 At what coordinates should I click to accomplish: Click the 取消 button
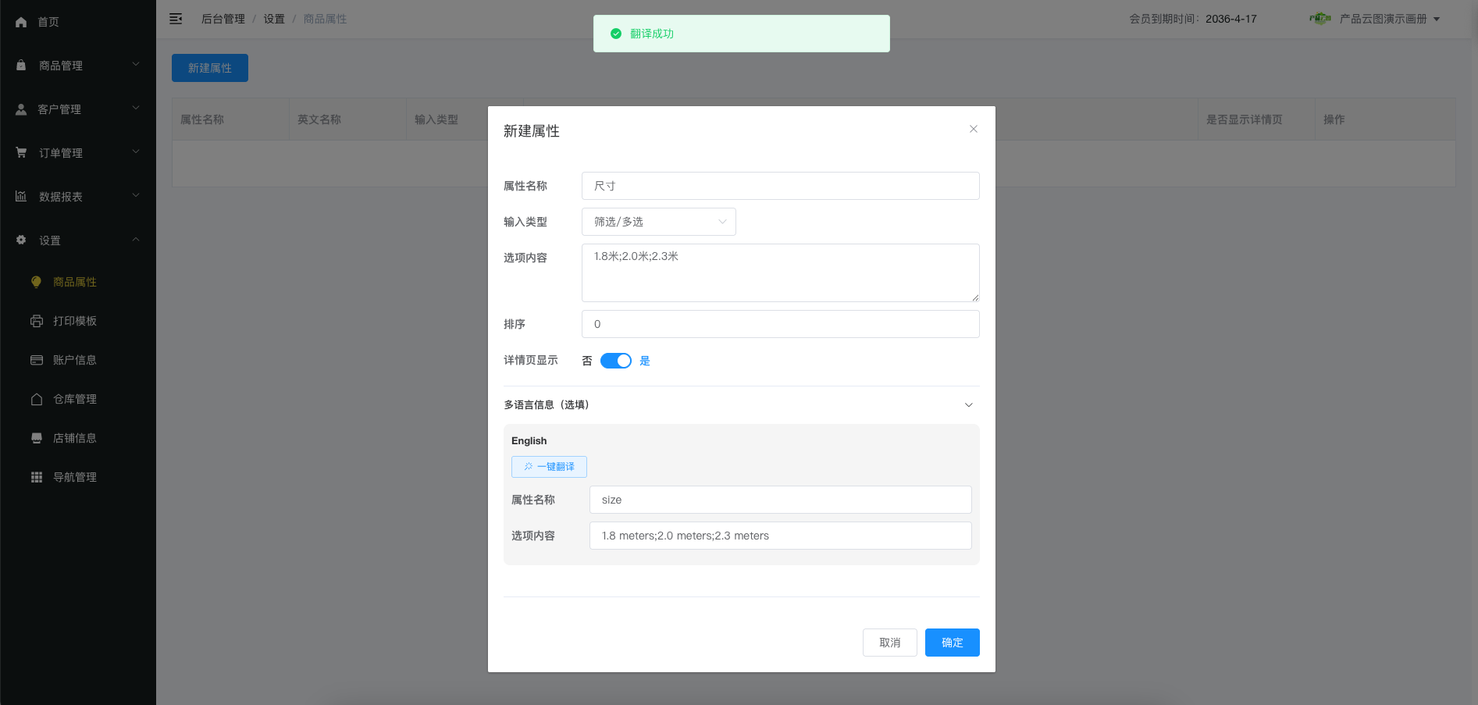890,643
